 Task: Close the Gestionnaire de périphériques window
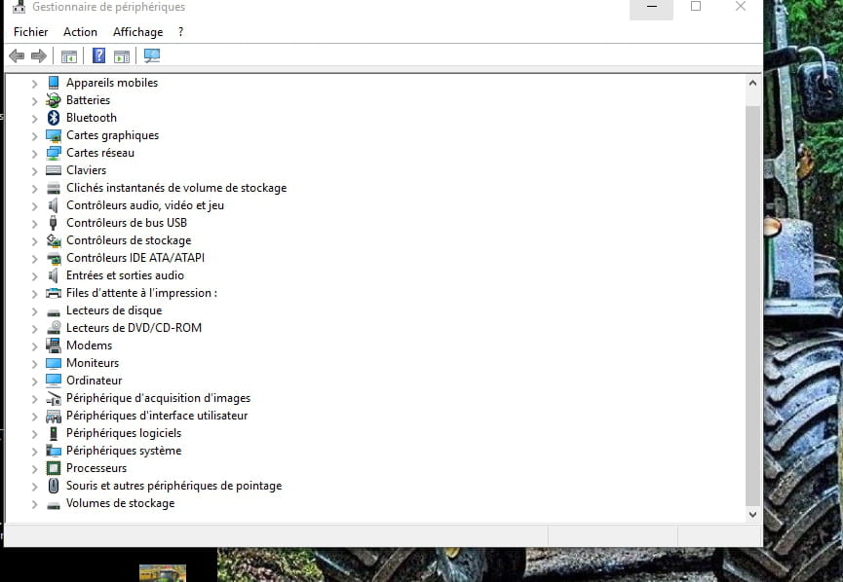741,7
